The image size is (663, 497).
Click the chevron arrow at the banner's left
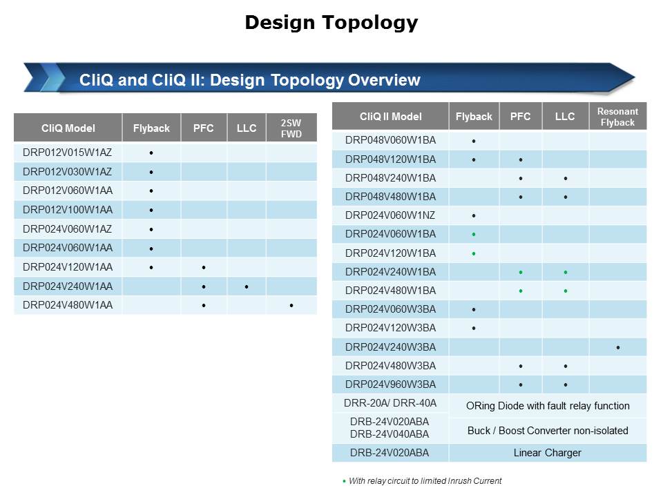[43, 78]
